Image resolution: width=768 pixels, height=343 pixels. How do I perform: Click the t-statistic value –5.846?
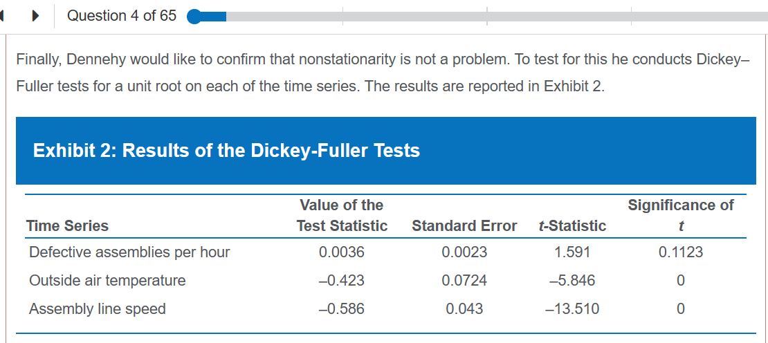tap(572, 281)
